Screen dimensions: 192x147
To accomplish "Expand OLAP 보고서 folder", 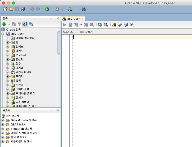I will pyautogui.click(x=3, y=125).
